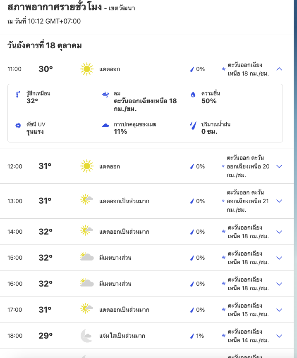This screenshot has height=358, width=297.
Task: Expand the 12:00 hourly forecast row
Action: click(279, 166)
